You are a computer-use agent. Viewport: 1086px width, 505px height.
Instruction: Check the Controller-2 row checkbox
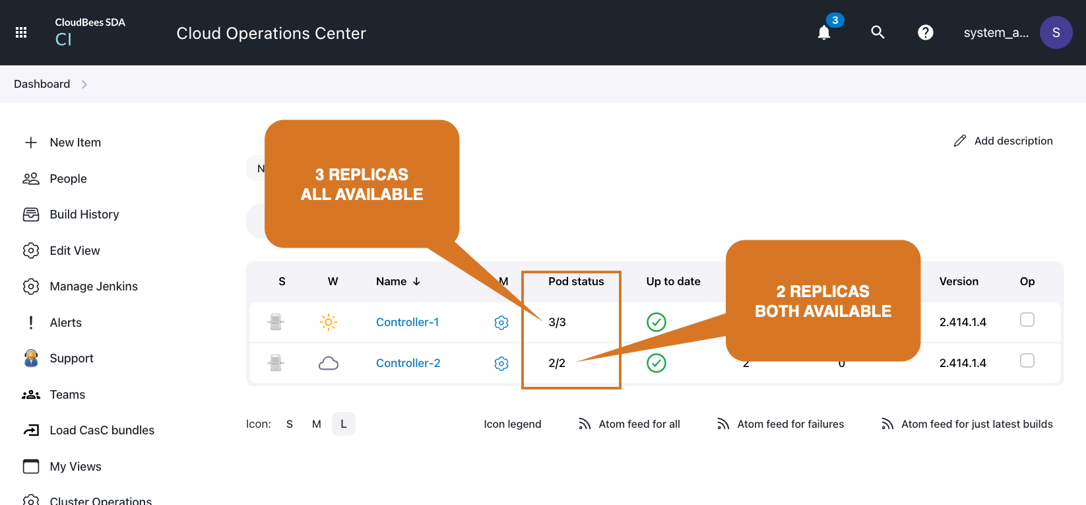[x=1027, y=360]
